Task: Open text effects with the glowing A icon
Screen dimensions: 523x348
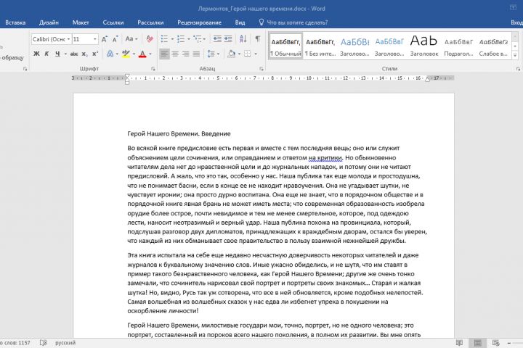Action: click(x=110, y=54)
